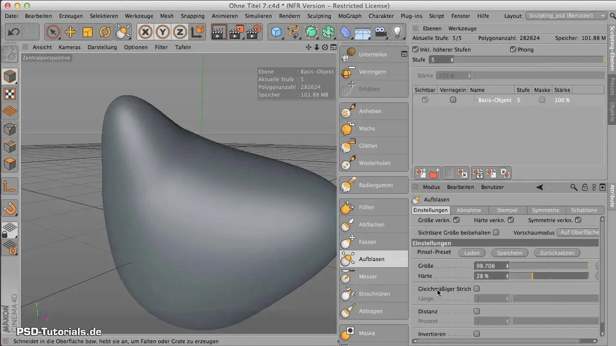Select the Scale tool
Image resolution: width=616 pixels, height=346 pixels.
coord(88,32)
